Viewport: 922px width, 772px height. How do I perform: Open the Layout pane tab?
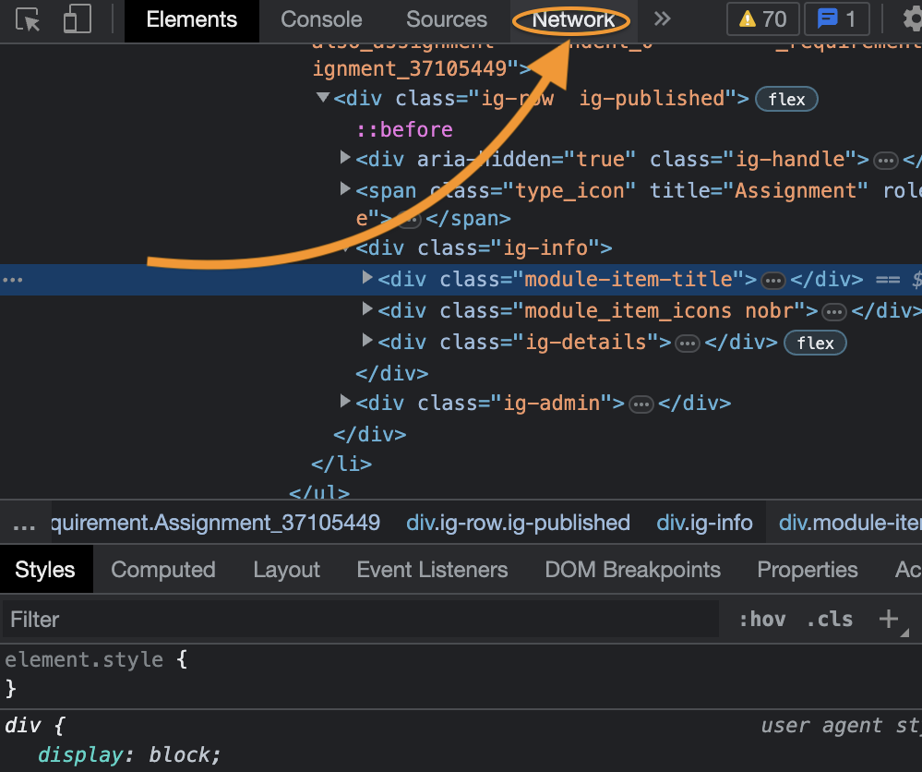tap(286, 569)
